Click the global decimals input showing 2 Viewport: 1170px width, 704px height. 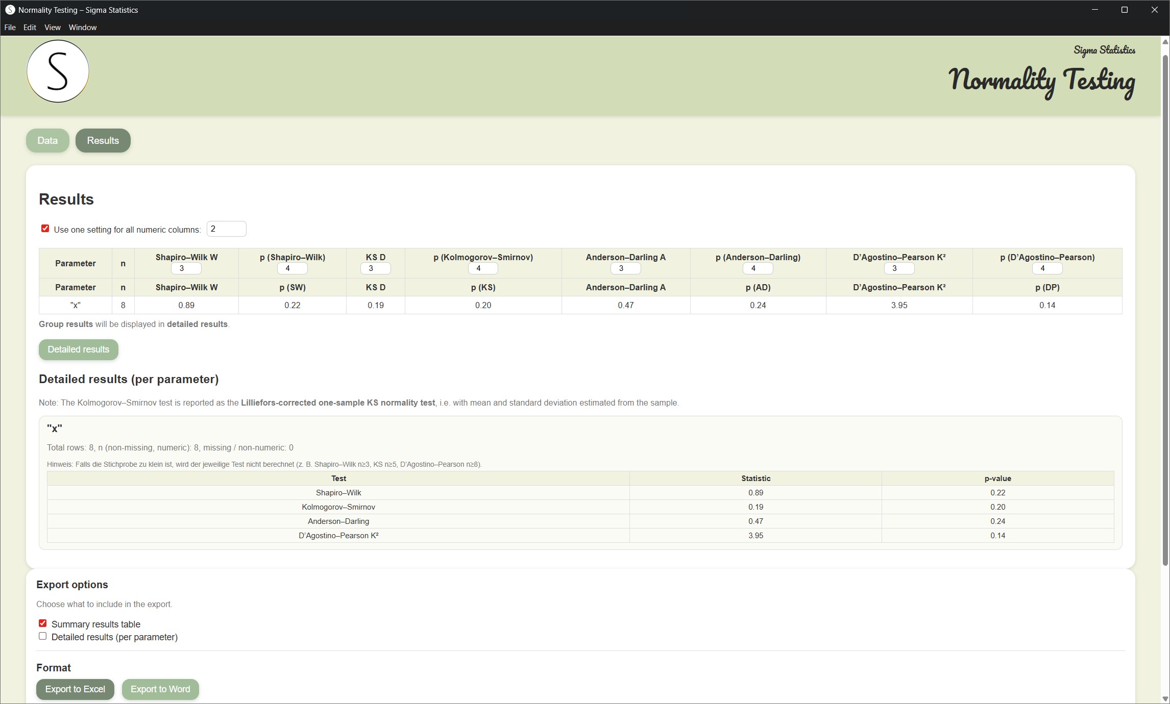226,229
